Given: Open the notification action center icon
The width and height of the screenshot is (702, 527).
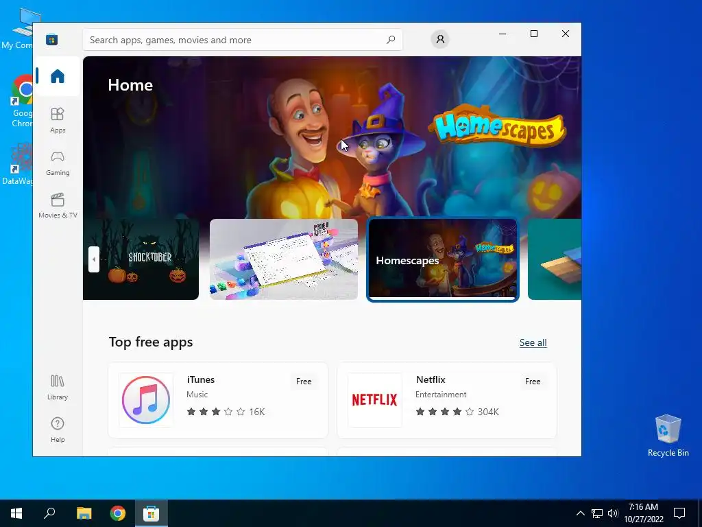Looking at the screenshot, I should 679,513.
